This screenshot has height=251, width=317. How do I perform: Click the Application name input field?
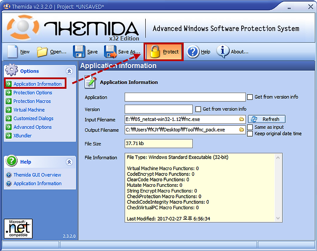(185, 97)
